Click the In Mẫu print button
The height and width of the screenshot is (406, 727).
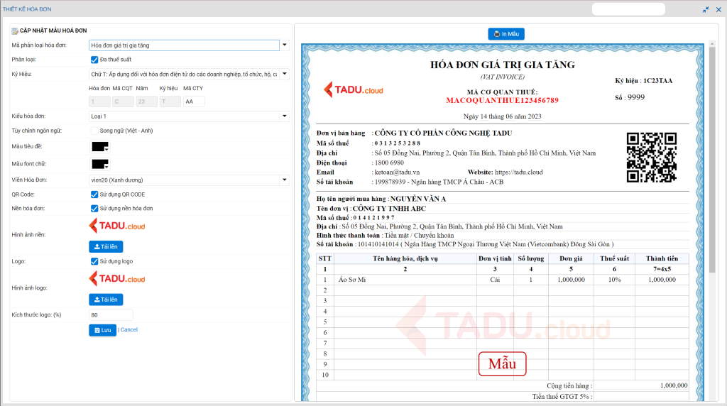point(505,34)
